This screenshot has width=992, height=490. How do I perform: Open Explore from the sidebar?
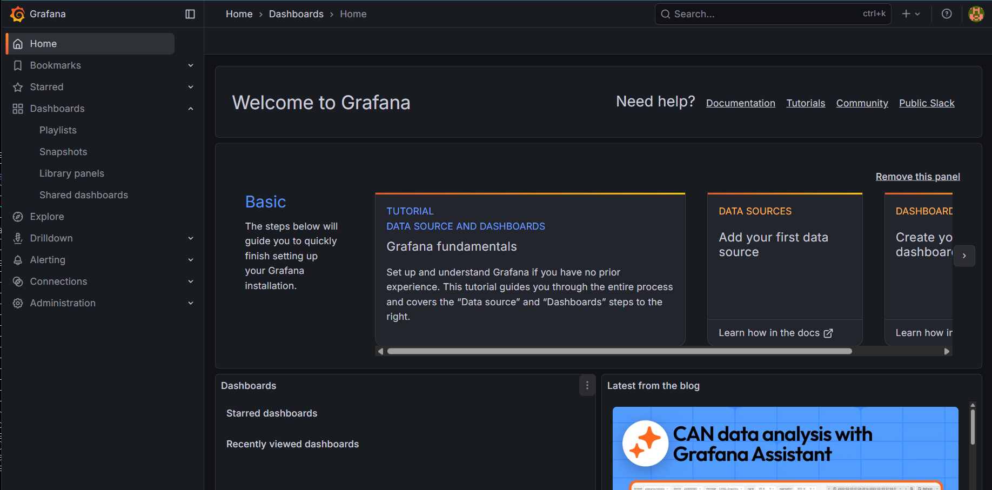[x=47, y=217]
